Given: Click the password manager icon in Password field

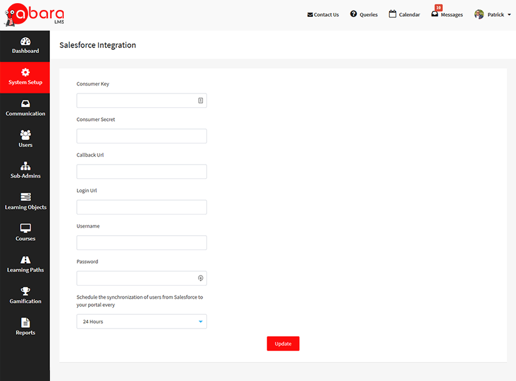Looking at the screenshot, I should point(201,278).
